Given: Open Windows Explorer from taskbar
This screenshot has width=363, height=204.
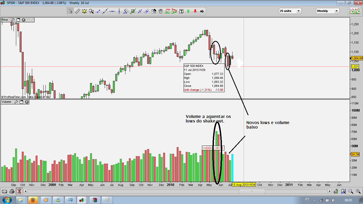Looking at the screenshot, I should [21, 200].
